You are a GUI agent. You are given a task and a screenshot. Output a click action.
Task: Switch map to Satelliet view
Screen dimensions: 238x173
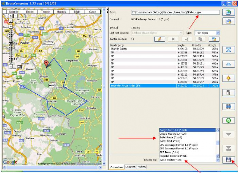pyautogui.click(x=14, y=12)
